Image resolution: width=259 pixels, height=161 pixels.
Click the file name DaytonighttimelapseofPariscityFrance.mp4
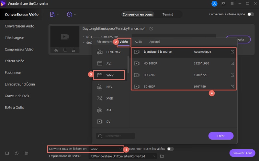114,29
